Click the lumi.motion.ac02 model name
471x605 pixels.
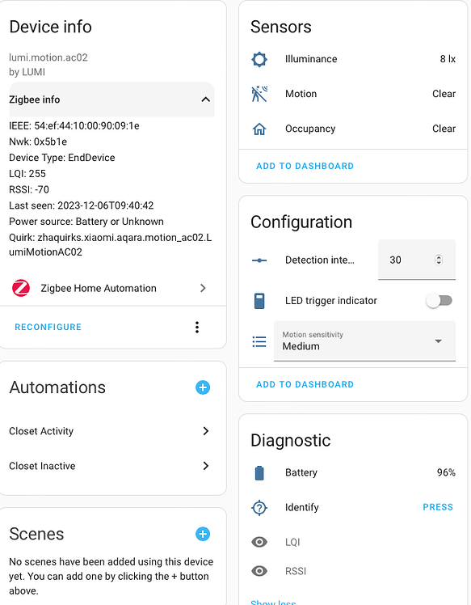click(48, 57)
